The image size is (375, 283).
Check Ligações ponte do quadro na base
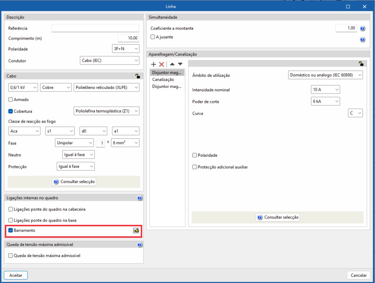pyautogui.click(x=11, y=220)
